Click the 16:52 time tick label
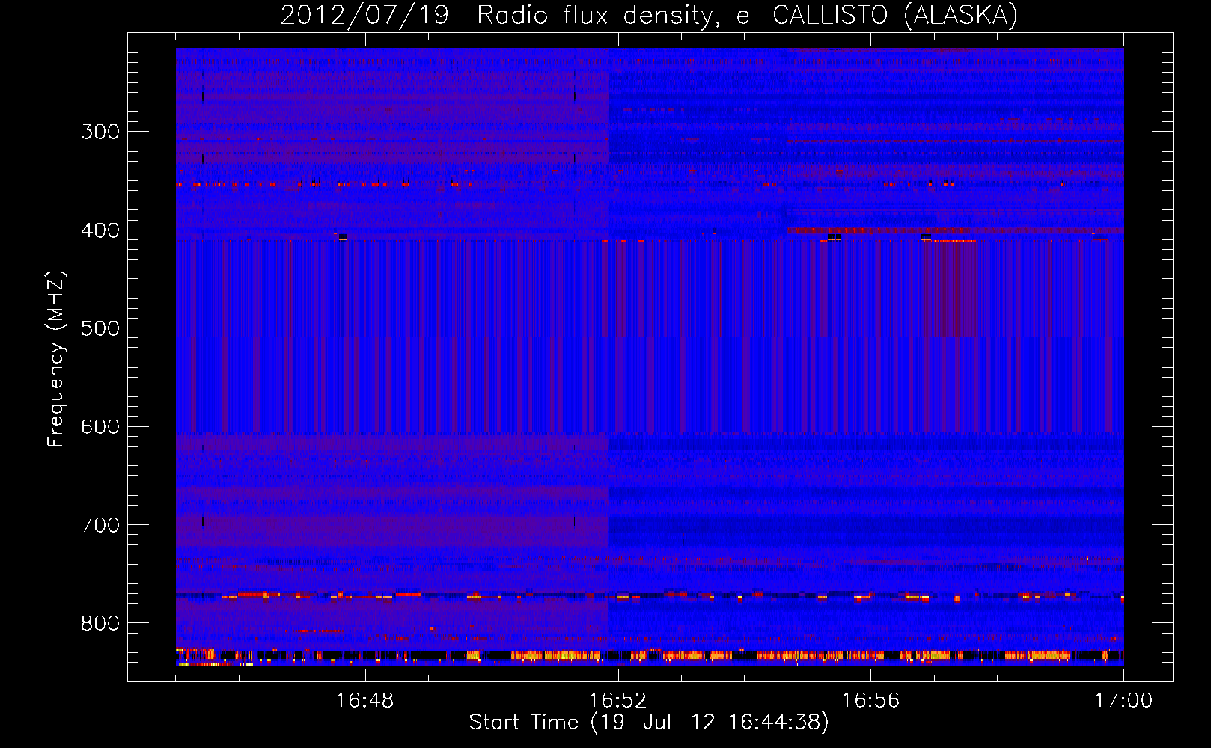Screen dimensions: 1211x748 (617, 700)
